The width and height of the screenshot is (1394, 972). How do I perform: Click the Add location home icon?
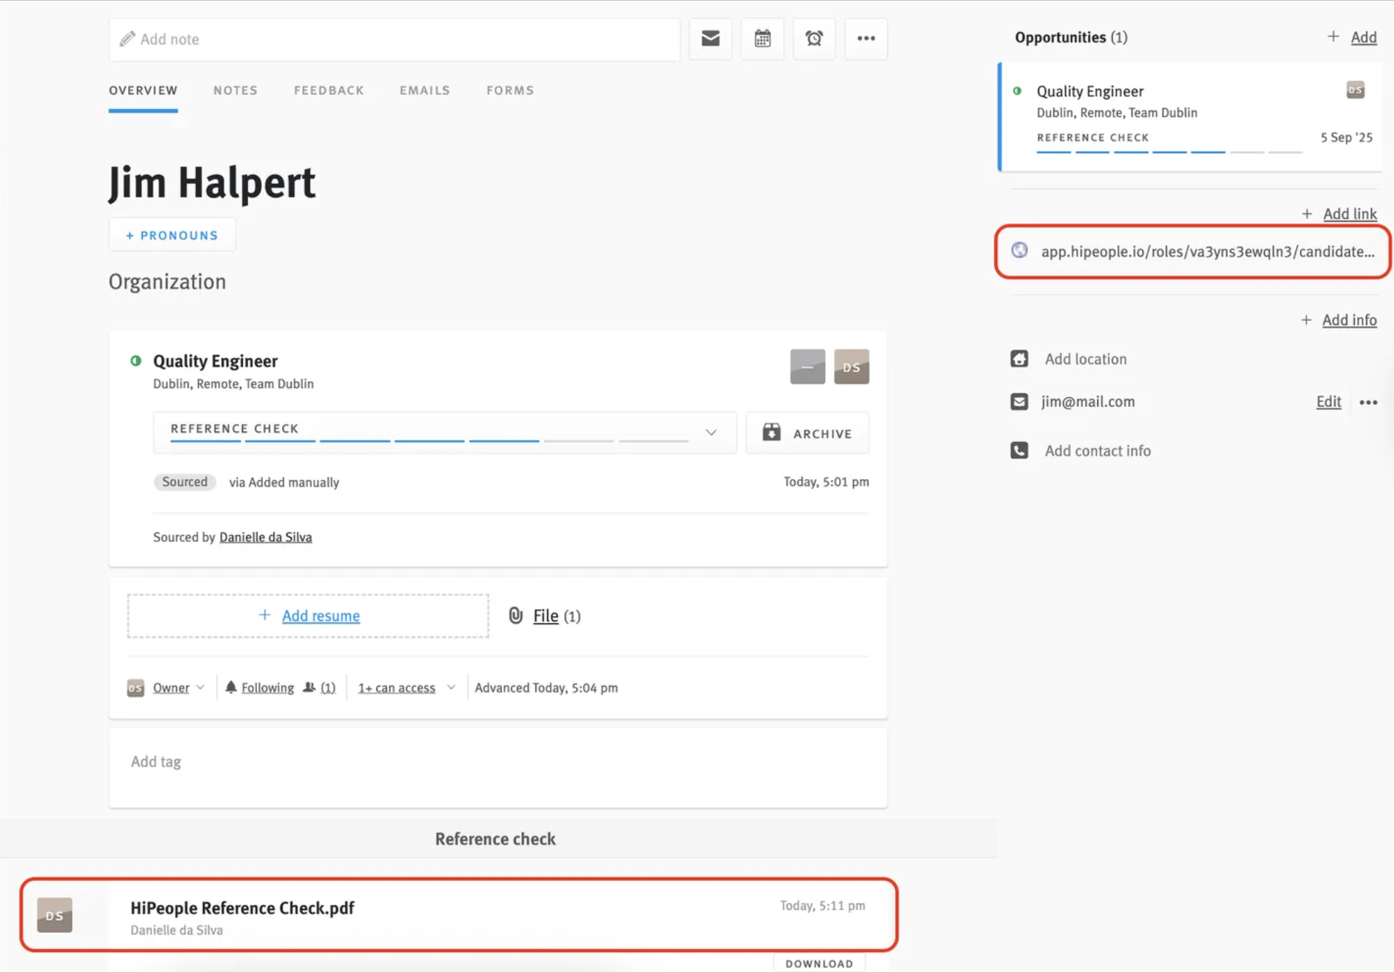1019,359
